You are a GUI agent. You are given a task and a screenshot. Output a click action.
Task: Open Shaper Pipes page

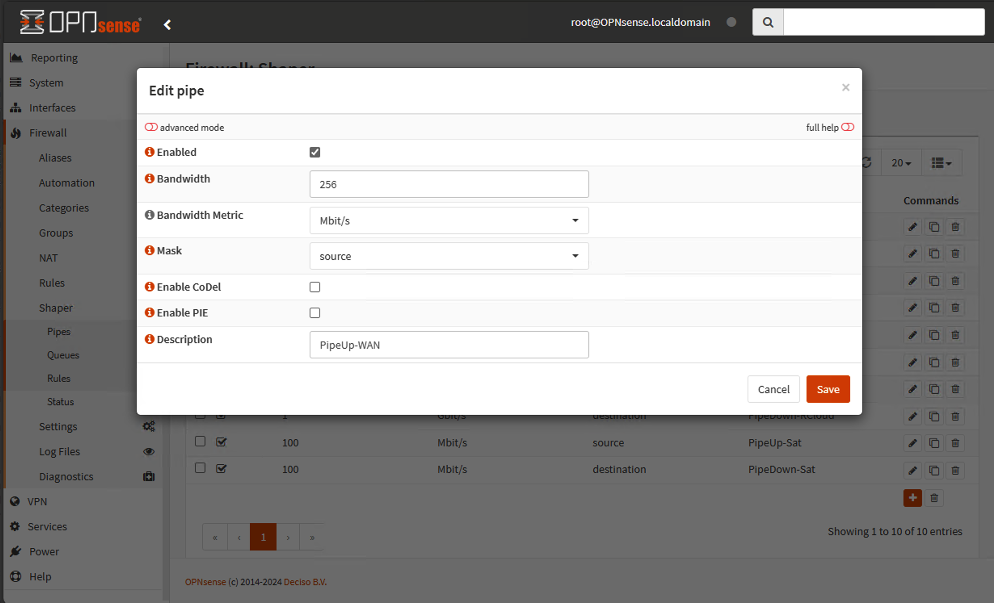[x=59, y=332]
